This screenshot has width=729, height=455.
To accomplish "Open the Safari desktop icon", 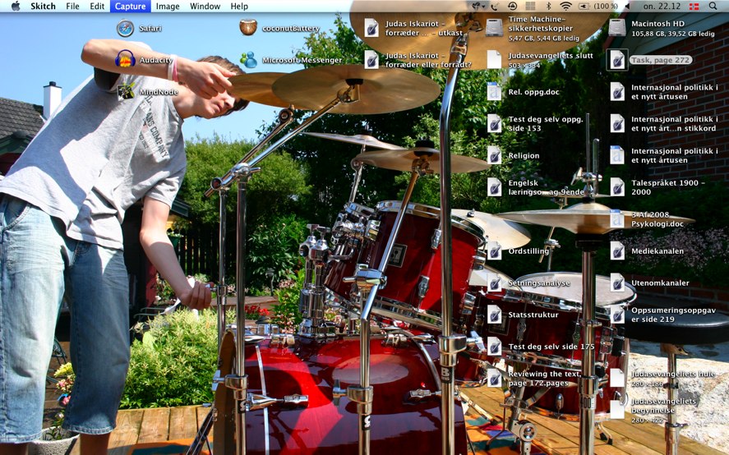I will tap(126, 29).
